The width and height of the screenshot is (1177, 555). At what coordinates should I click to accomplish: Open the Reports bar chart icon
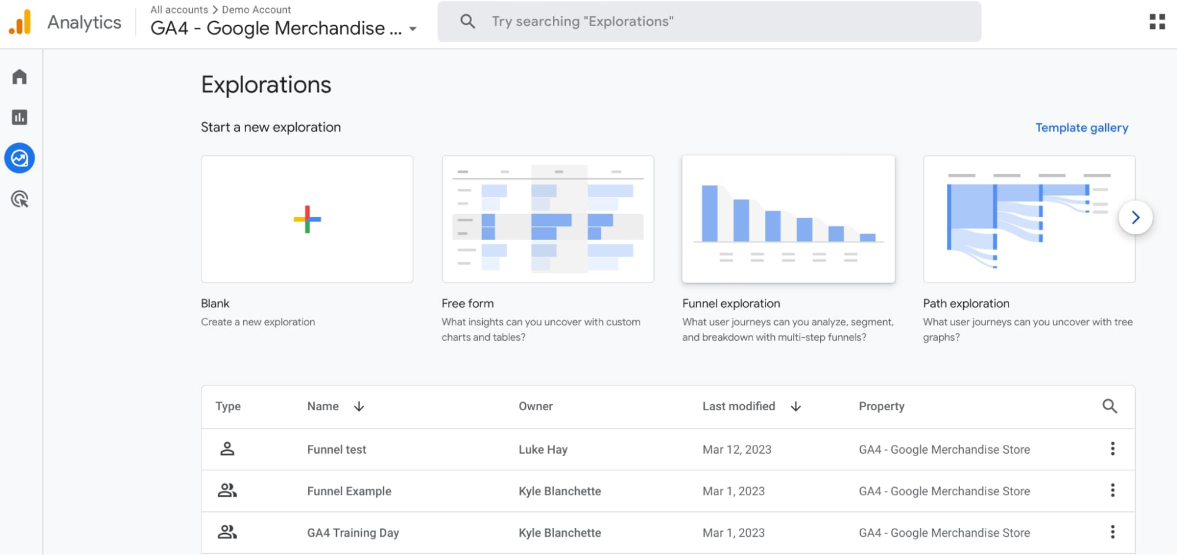pyautogui.click(x=19, y=117)
